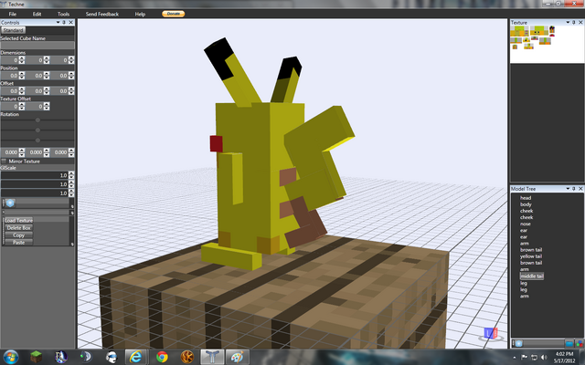Close the Model Tree panel
The width and height of the screenshot is (585, 365).
coord(580,189)
